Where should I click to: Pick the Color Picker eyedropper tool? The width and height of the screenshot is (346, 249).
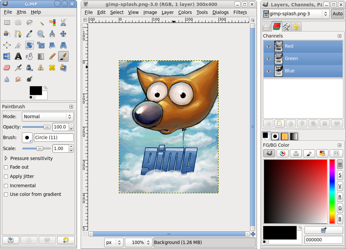click(x=29, y=34)
